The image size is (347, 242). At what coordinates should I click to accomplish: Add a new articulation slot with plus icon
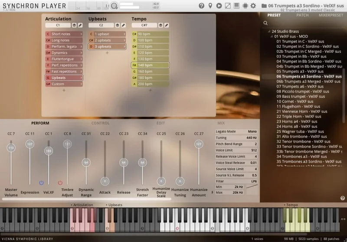pos(64,90)
